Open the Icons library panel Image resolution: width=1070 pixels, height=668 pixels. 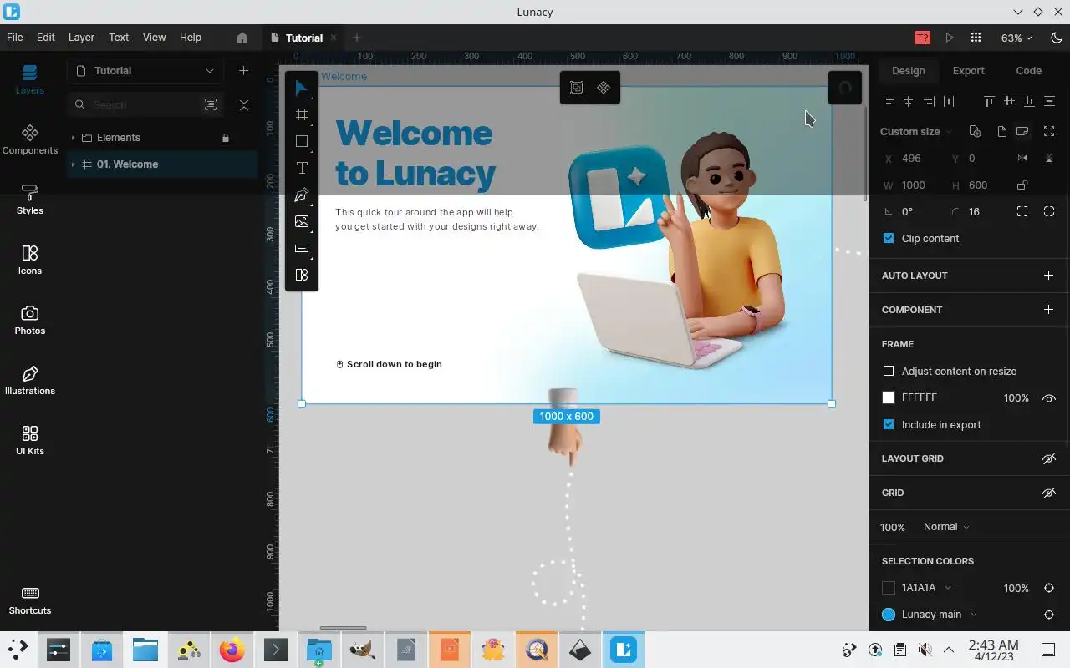pyautogui.click(x=30, y=260)
